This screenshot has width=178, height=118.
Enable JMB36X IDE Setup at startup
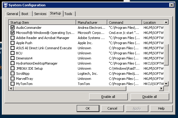coord(12,68)
